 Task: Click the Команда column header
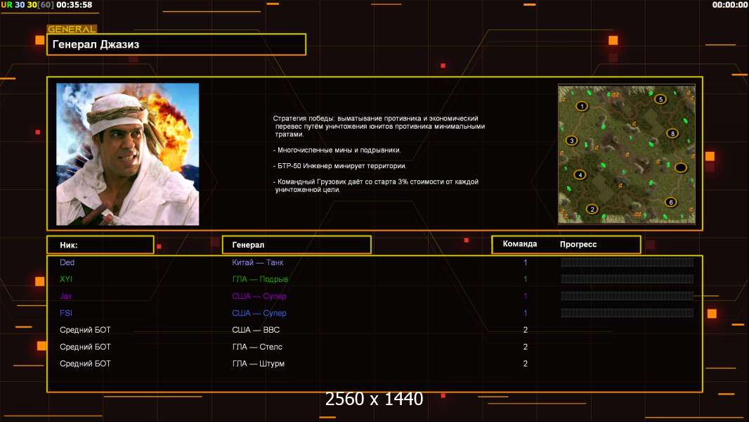tap(520, 244)
